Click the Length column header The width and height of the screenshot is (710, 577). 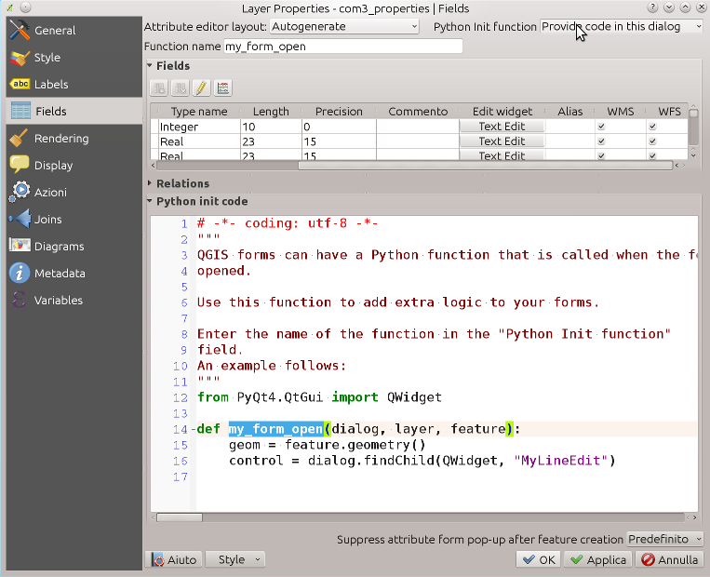[x=271, y=112]
